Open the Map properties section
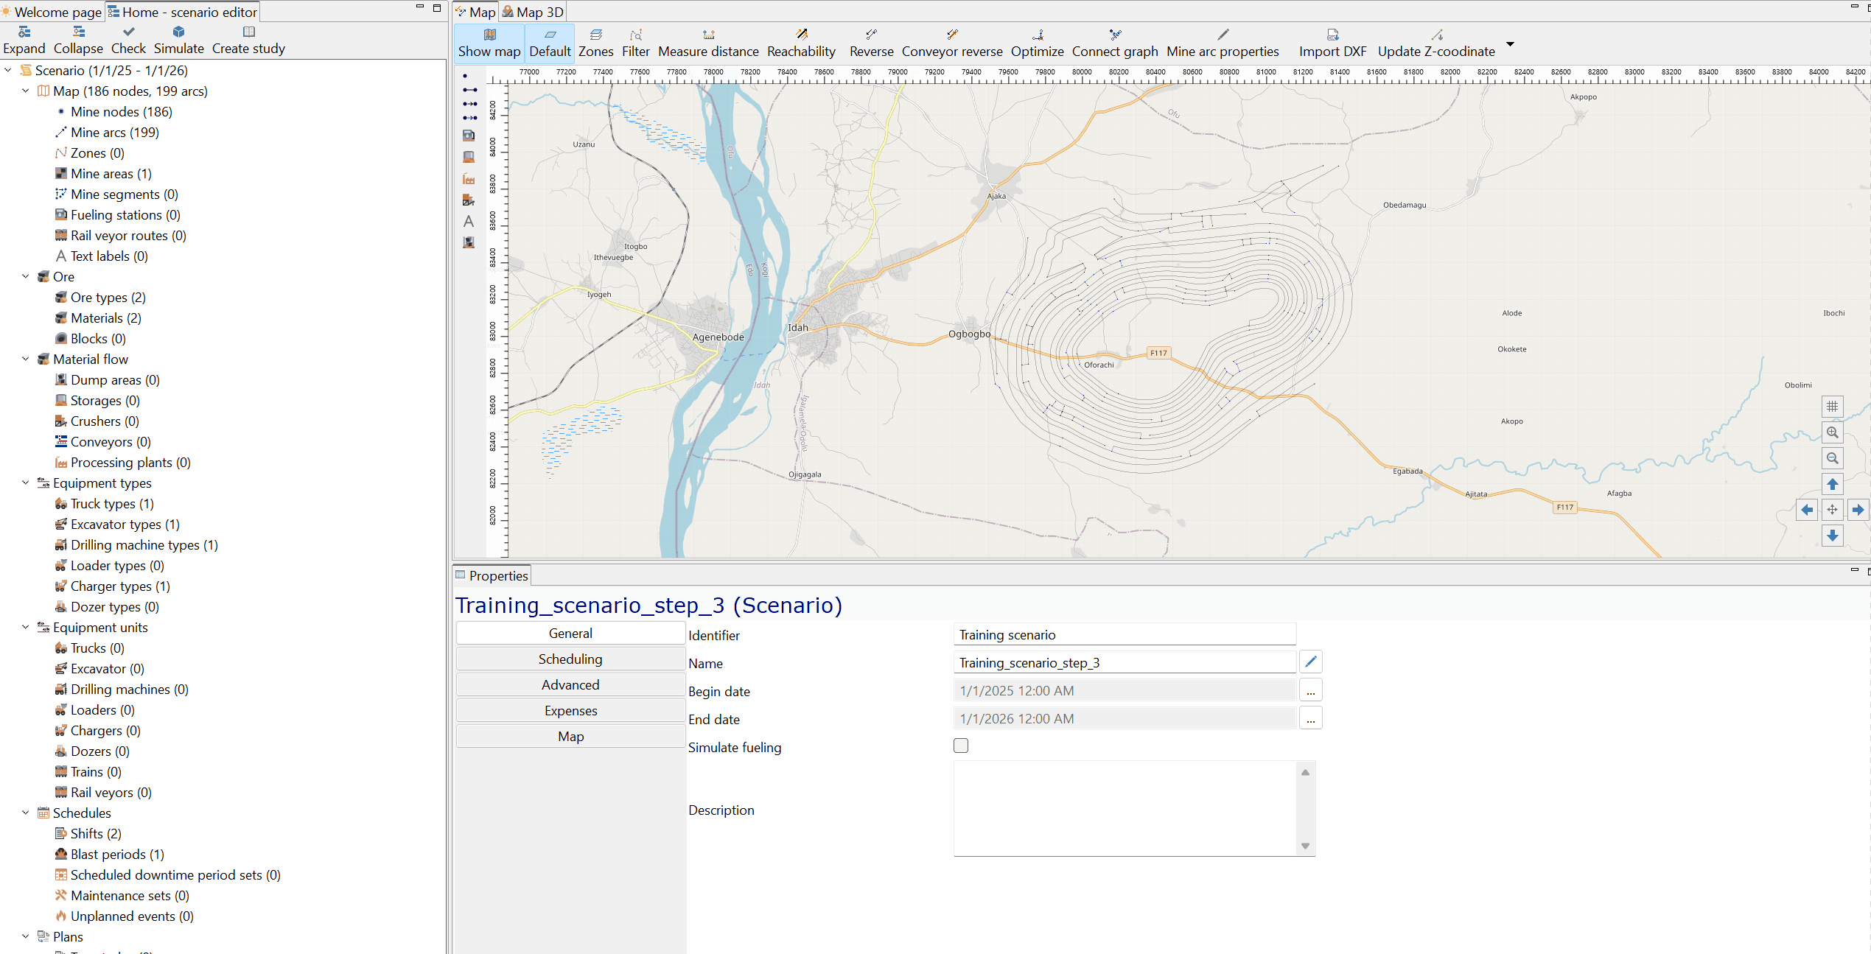 pyautogui.click(x=570, y=737)
